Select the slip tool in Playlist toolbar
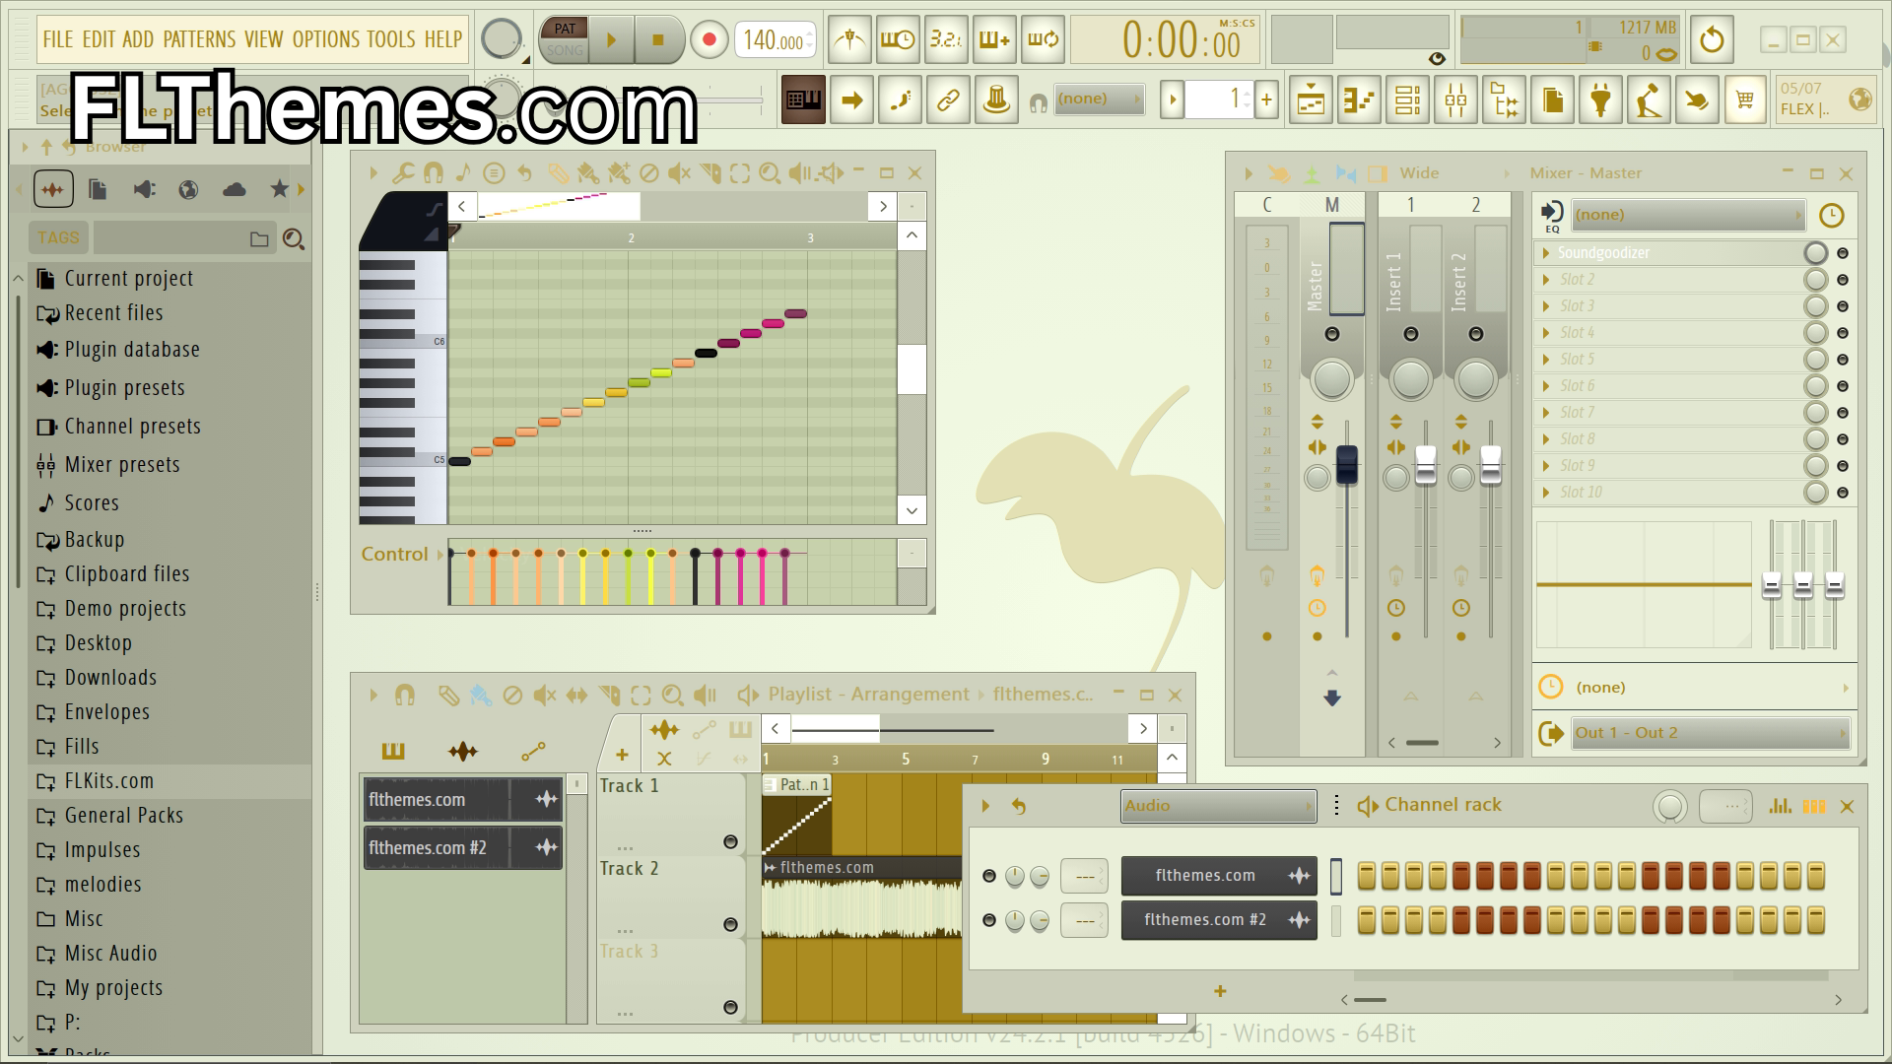 (576, 696)
